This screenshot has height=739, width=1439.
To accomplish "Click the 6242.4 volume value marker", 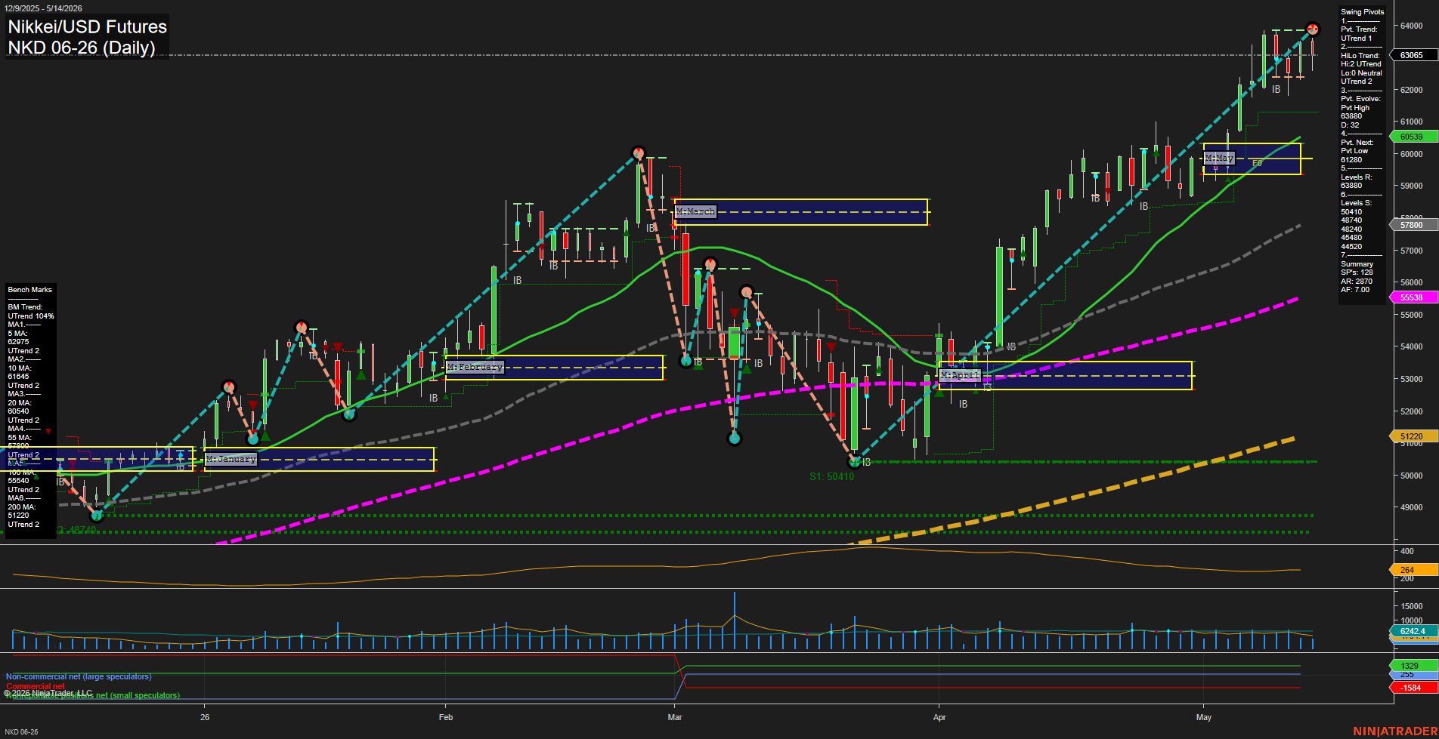I will pyautogui.click(x=1412, y=631).
